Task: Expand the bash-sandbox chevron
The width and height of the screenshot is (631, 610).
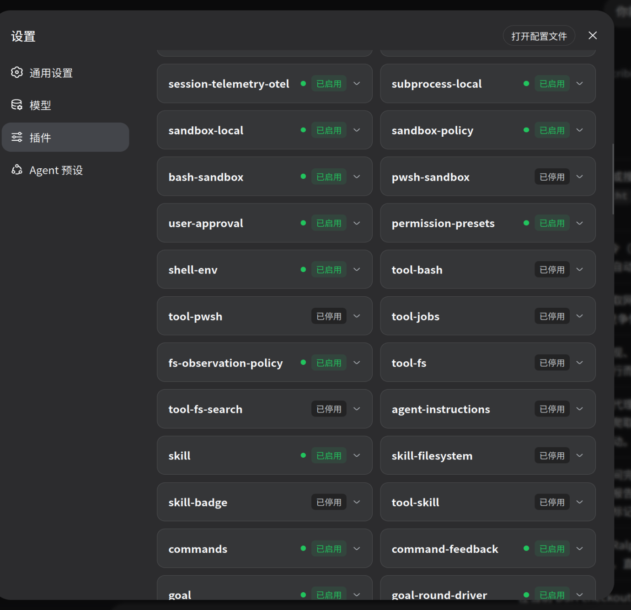Action: pyautogui.click(x=357, y=177)
